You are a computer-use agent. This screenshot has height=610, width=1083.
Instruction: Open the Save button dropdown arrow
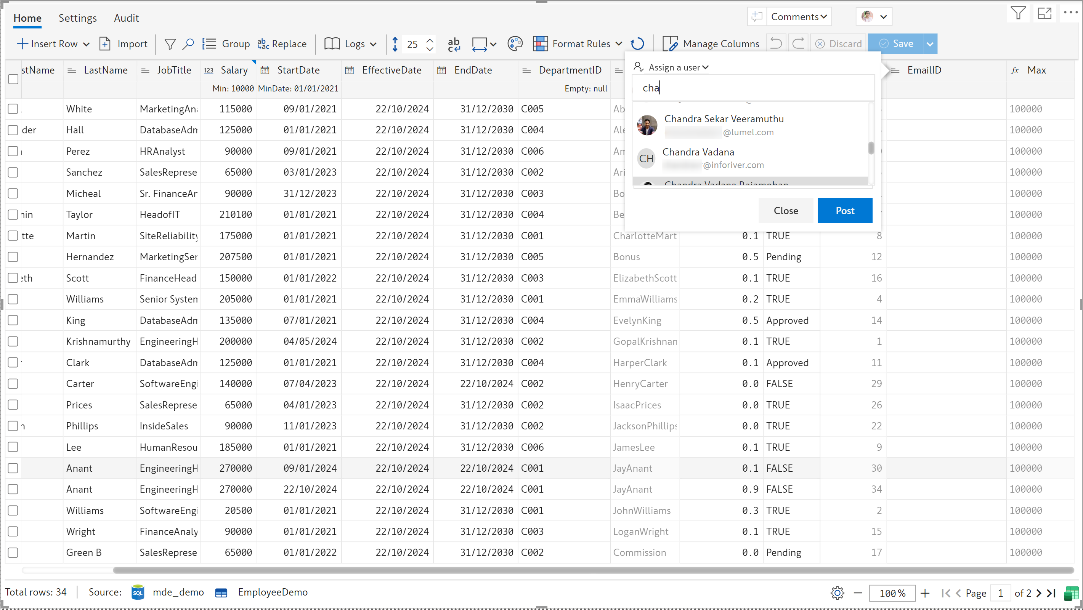pyautogui.click(x=930, y=44)
